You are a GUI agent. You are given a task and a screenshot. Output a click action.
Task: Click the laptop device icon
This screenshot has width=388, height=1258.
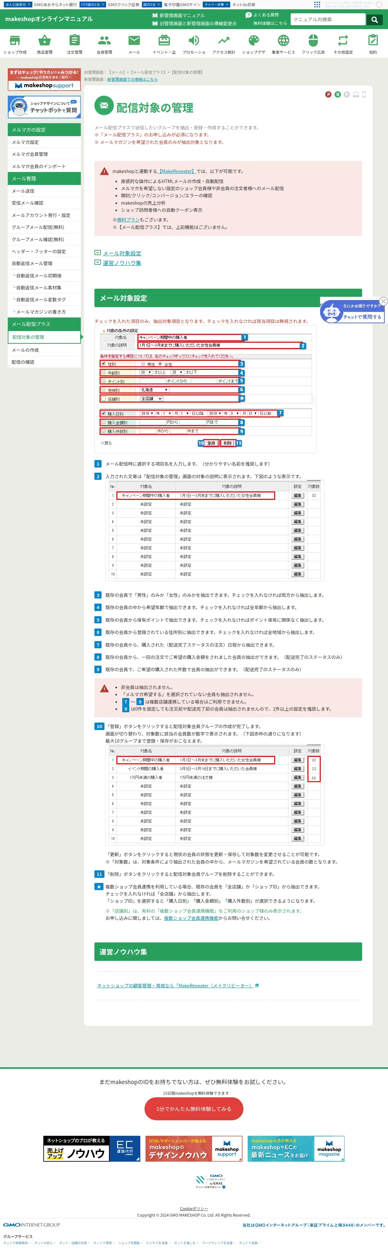(356, 94)
